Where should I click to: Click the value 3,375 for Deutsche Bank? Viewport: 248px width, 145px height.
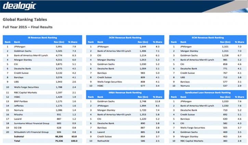pyautogui.click(x=59, y=69)
